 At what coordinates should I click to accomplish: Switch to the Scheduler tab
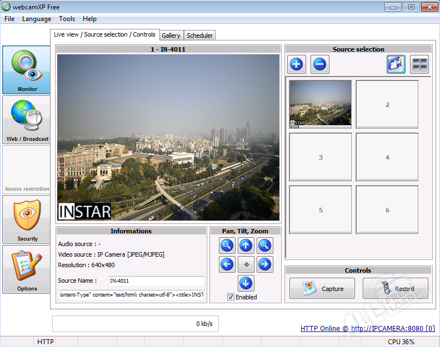(x=199, y=35)
